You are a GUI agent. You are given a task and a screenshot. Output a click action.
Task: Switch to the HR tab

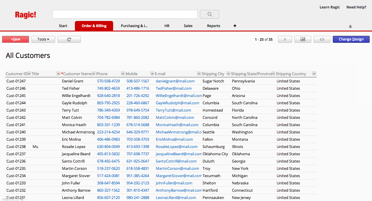coord(167,26)
